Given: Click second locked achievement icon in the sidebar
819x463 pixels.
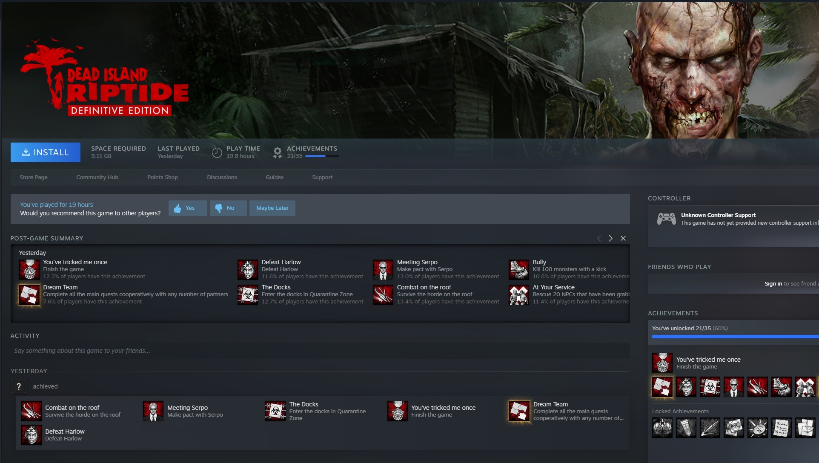Looking at the screenshot, I should tap(686, 428).
